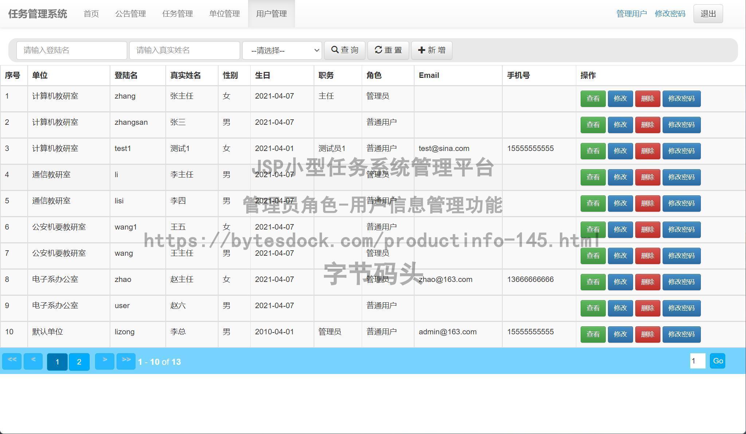
Task: Click 删除 for user lisi
Action: (647, 203)
